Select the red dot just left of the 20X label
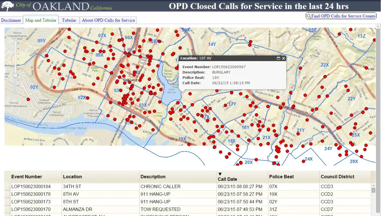 pyautogui.click(x=241, y=163)
